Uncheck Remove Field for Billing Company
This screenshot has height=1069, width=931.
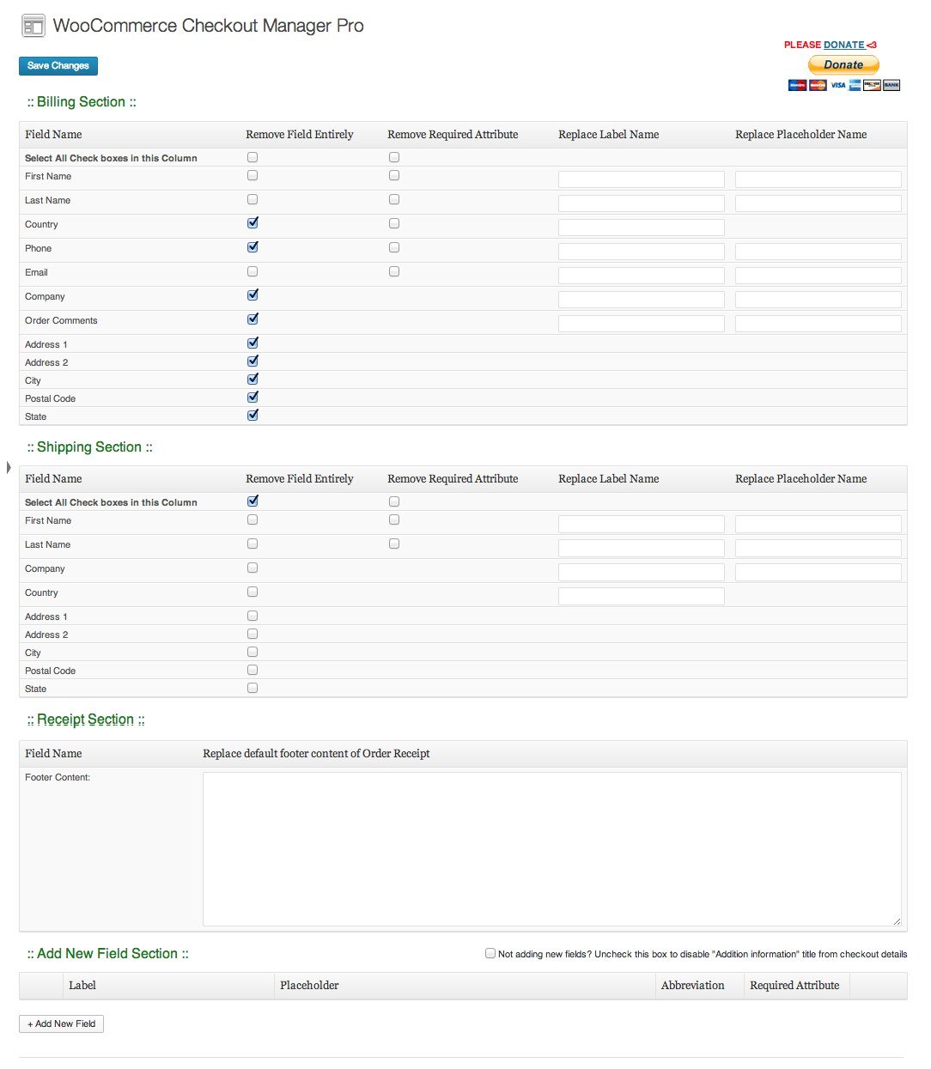pos(253,295)
